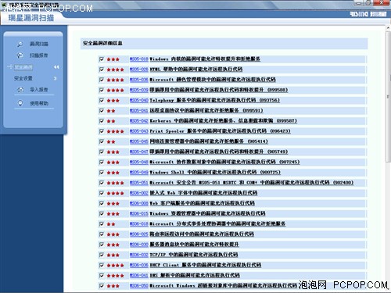The height and width of the screenshot is (293, 391).
Task: Toggle checkbox for Telephony service vulnerability
Action: (102, 101)
